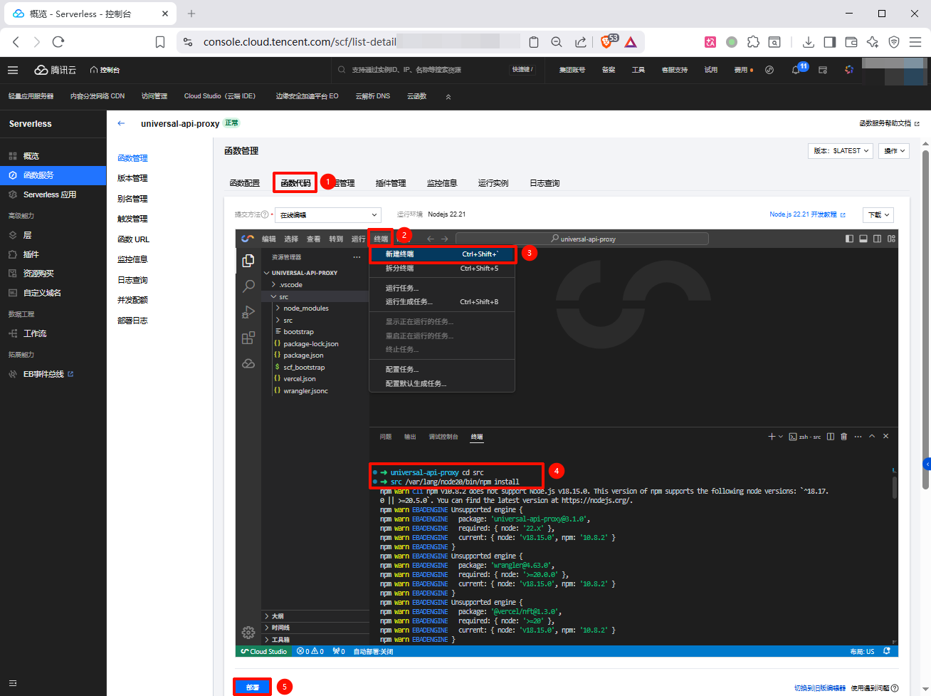Expand the node_modules folder in the file tree

pyautogui.click(x=305, y=308)
